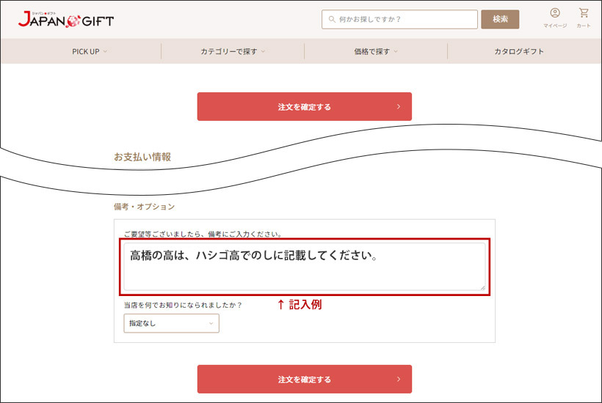Expand the chevron beside 価格で探す
Image resolution: width=602 pixels, height=403 pixels.
[x=396, y=51]
